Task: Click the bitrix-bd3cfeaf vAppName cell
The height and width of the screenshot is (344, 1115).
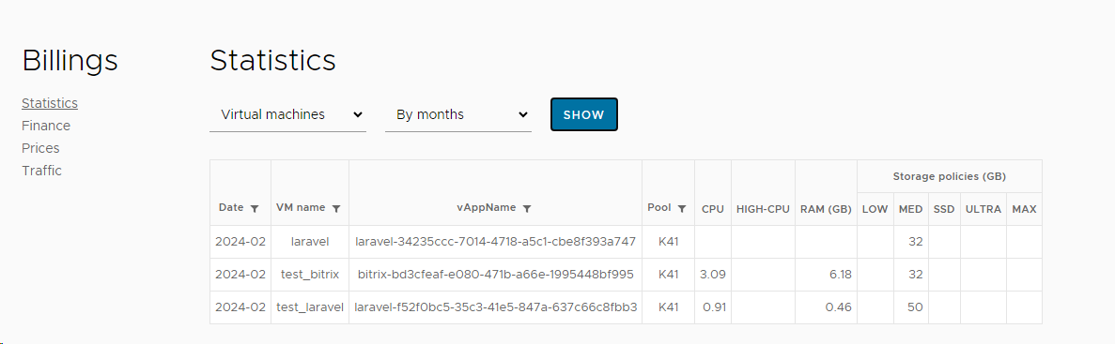Action: [x=496, y=275]
